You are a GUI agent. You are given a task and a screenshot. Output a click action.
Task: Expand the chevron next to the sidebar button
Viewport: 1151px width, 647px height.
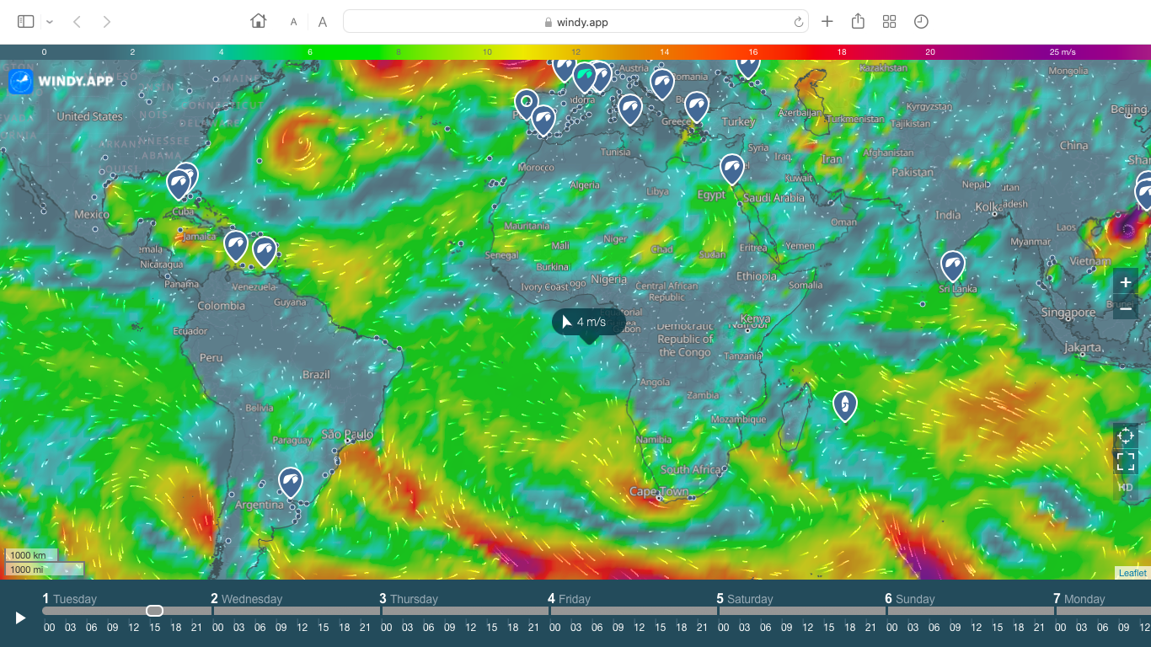click(x=49, y=21)
